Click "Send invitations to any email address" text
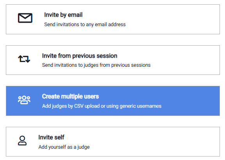This screenshot has width=225, height=160. click(x=85, y=25)
